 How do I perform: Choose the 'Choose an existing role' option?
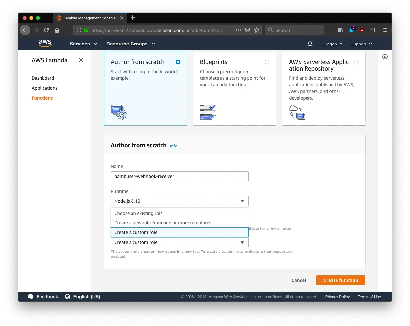click(180, 213)
